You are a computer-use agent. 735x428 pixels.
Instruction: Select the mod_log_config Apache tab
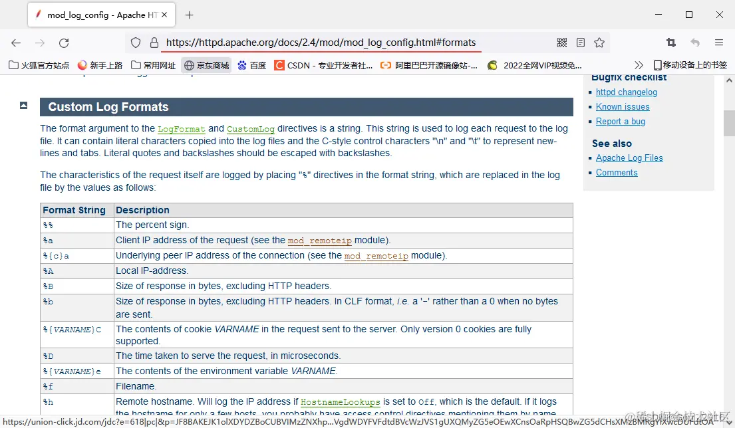[101, 15]
